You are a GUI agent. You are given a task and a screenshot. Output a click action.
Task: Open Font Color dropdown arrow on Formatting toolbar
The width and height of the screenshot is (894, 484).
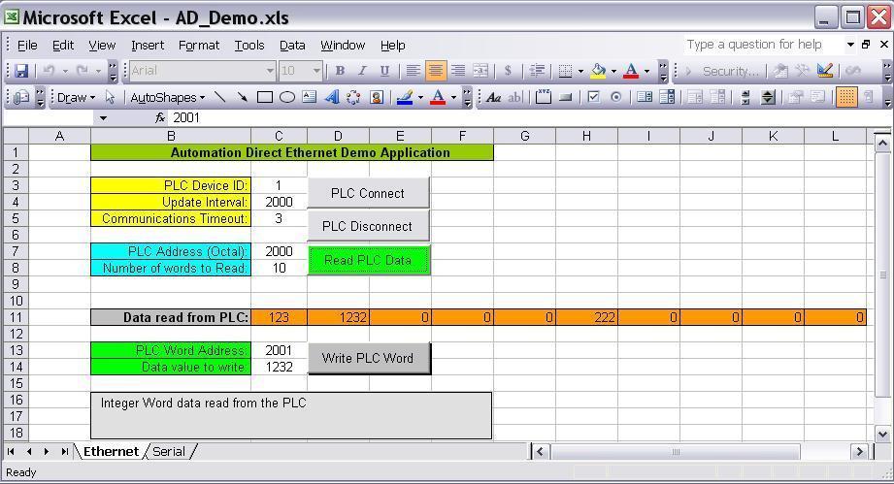coord(646,71)
